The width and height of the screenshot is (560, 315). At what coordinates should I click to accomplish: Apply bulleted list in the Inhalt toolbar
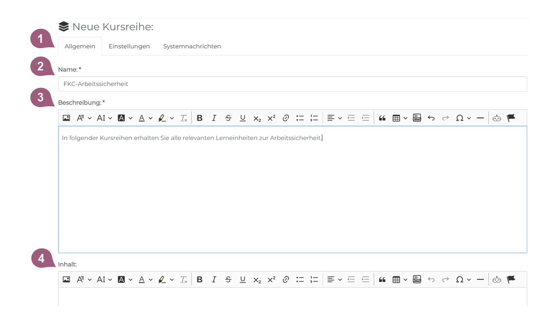[300, 280]
